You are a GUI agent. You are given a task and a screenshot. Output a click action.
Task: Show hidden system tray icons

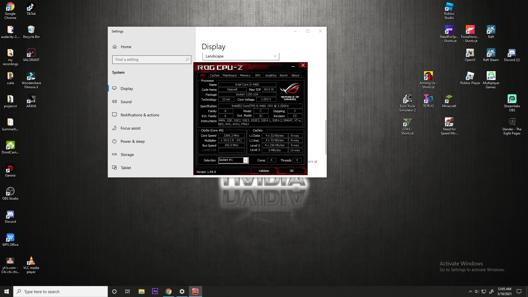470,291
